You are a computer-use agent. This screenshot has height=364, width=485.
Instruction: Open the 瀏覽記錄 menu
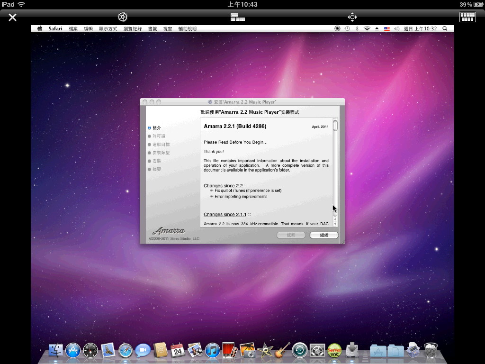[x=133, y=29]
